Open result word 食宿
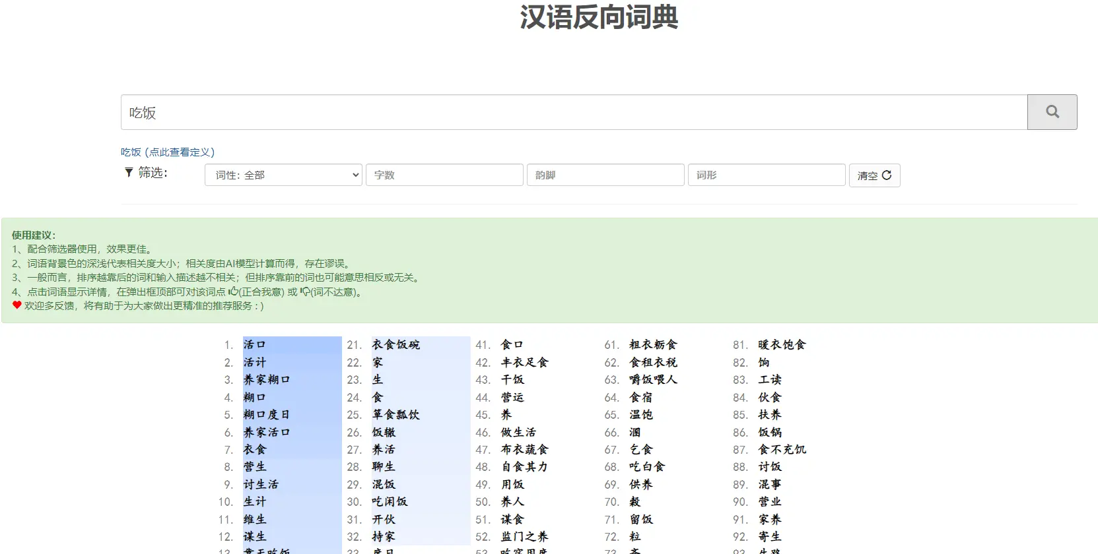 pyautogui.click(x=640, y=397)
